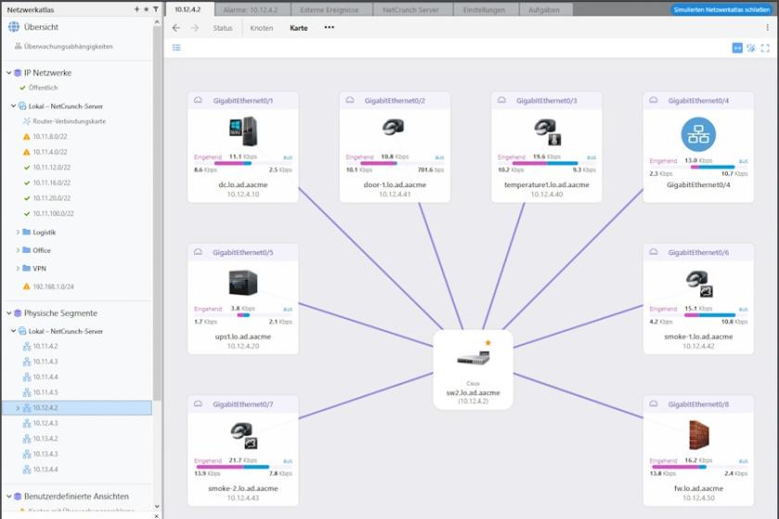Click the cloud icon beside GigabitEthernet0/5
The width and height of the screenshot is (779, 519).
[198, 252]
